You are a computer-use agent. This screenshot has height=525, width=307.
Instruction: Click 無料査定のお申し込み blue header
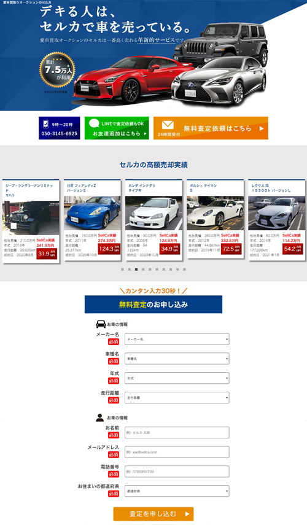click(x=153, y=305)
